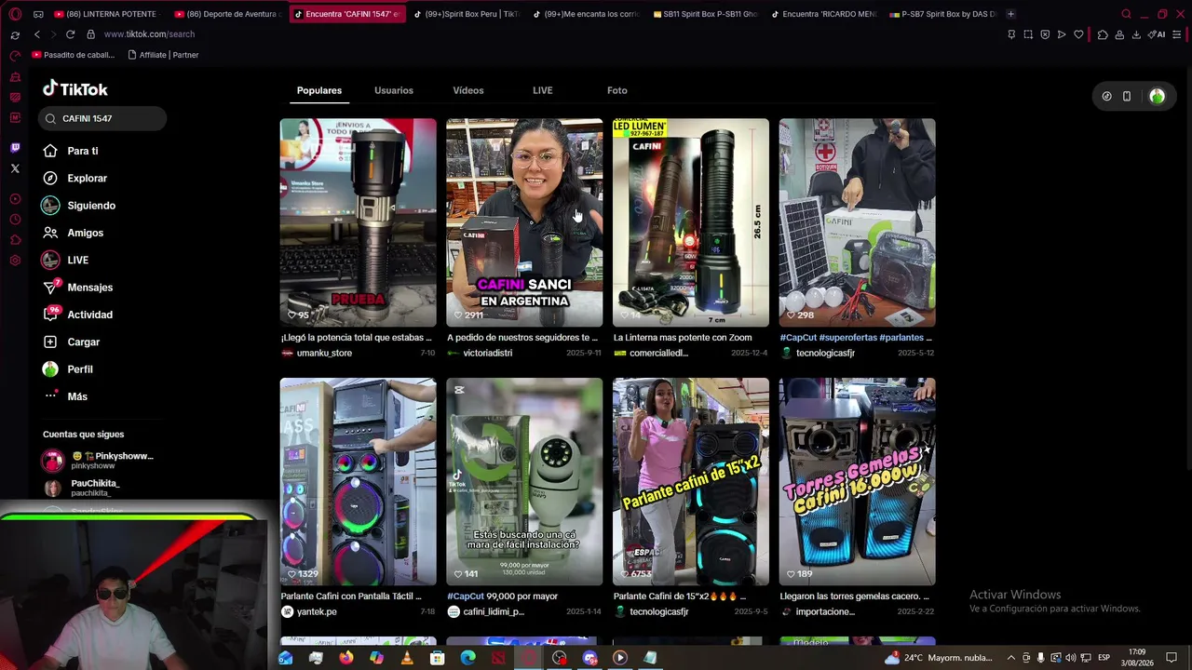
Task: Show hidden tray icons chevron
Action: coord(1011,658)
